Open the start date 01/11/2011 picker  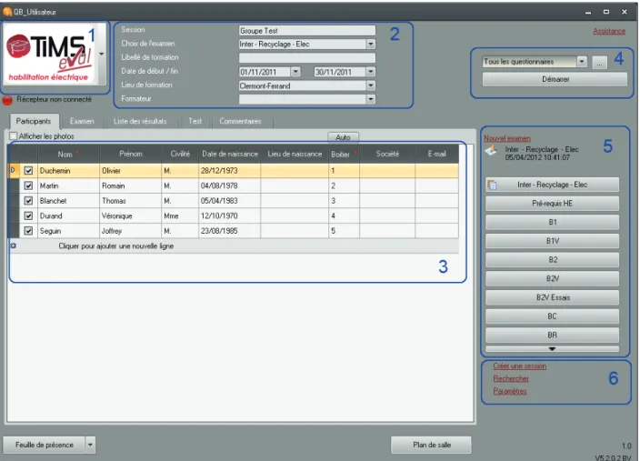295,72
